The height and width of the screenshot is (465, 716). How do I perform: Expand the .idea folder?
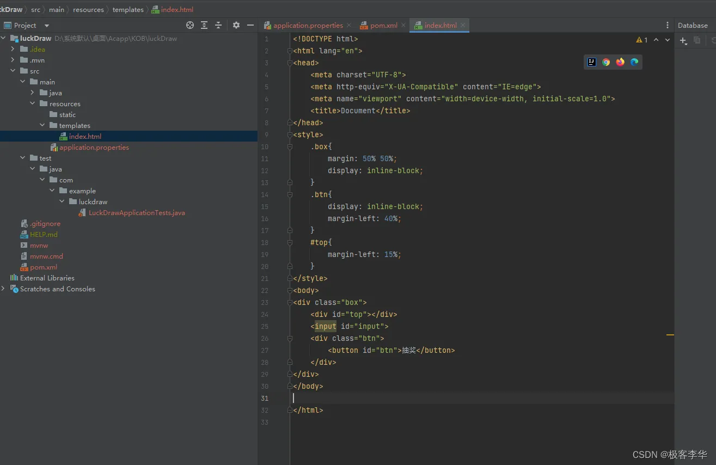click(13, 49)
